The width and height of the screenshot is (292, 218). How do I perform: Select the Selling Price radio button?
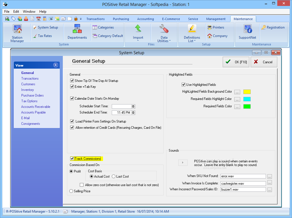71,191
